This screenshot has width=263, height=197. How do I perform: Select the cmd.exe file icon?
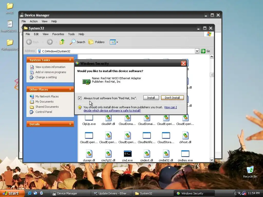tap(127, 154)
